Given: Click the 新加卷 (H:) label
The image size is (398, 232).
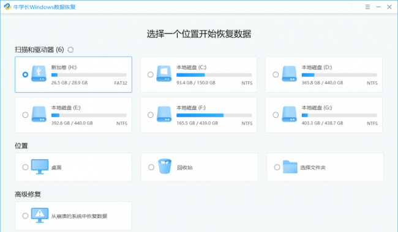Looking at the screenshot, I should (64, 67).
